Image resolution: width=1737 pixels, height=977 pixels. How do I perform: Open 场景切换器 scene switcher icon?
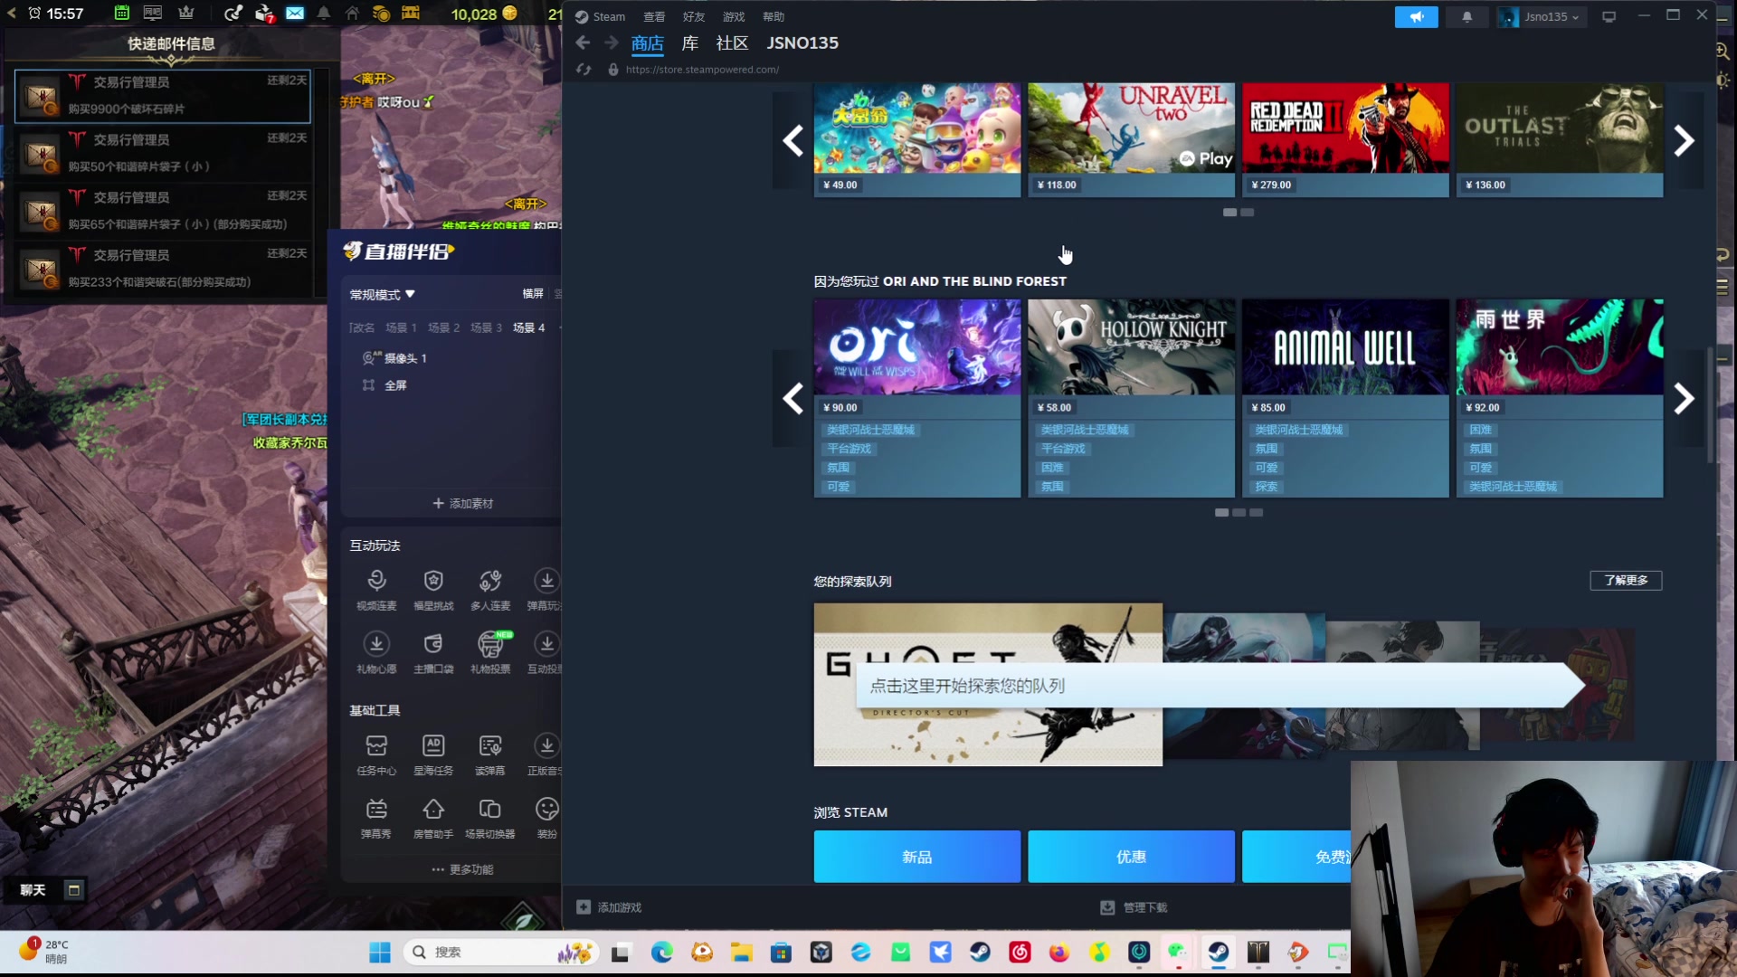[490, 818]
